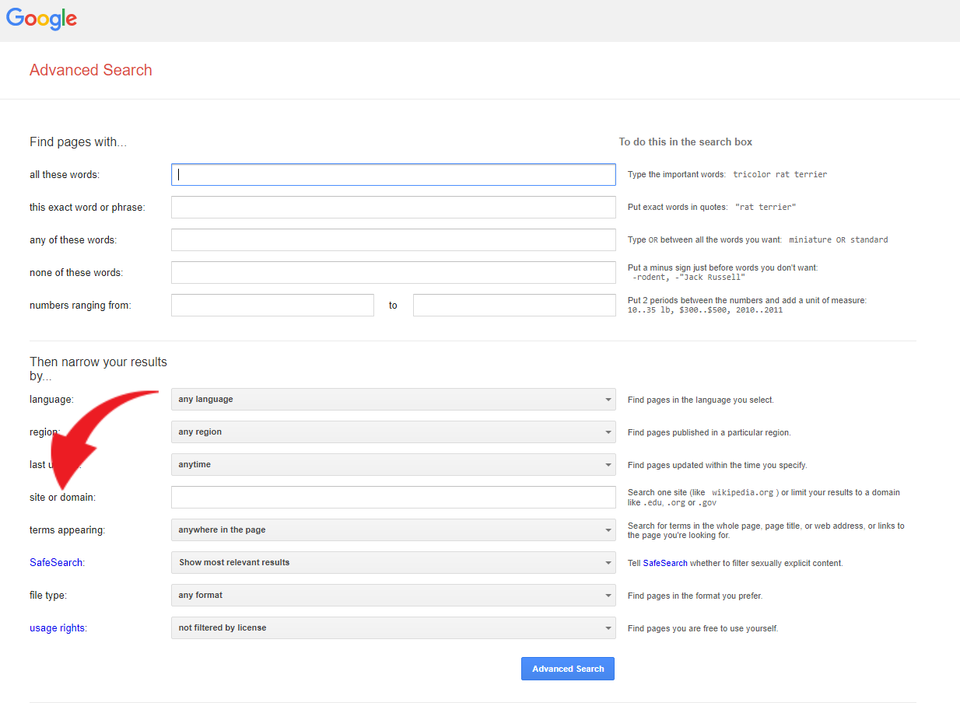
Task: Open the 'any language' dropdown
Action: pyautogui.click(x=393, y=399)
